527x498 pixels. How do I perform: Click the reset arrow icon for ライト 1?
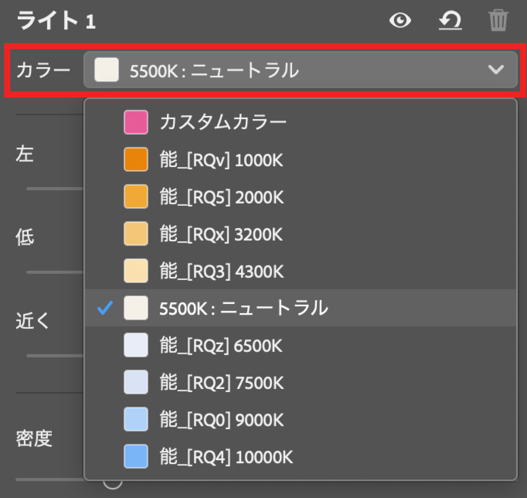click(x=450, y=20)
